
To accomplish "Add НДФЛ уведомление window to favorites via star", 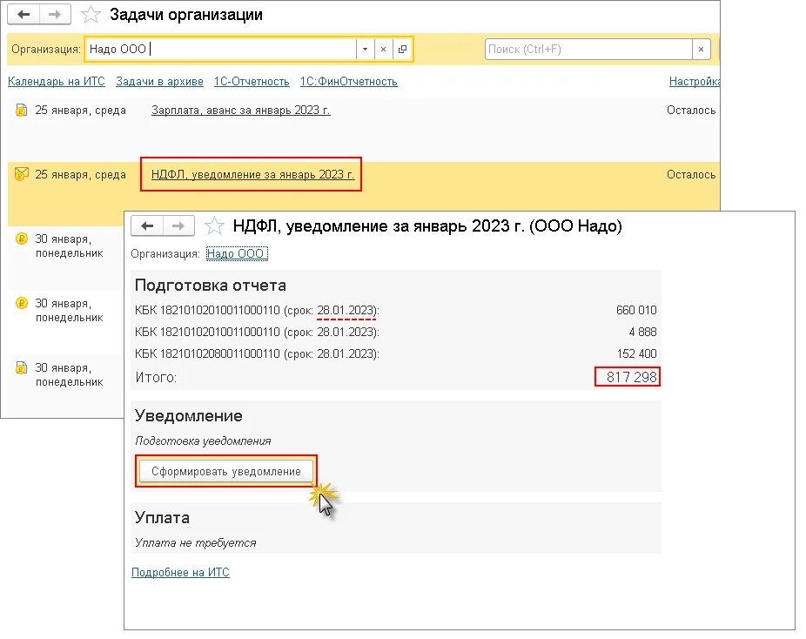I will point(213,225).
